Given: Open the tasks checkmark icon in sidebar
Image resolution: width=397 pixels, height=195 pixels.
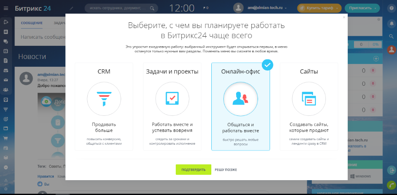Looking at the screenshot, I should [6, 99].
